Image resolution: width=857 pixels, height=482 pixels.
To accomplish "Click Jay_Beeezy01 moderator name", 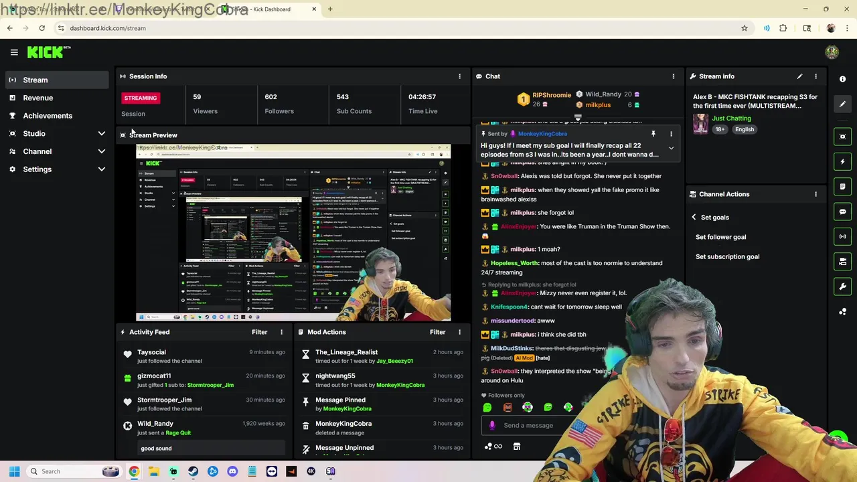I will [x=394, y=361].
